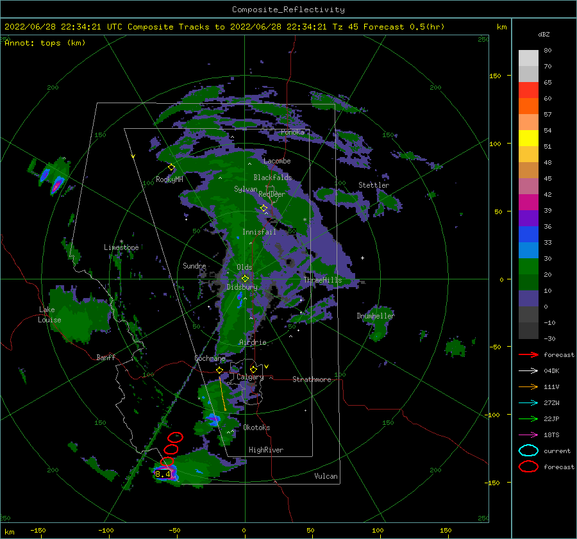Click the storm top label 8.4
This screenshot has height=539, width=577.
(x=163, y=474)
